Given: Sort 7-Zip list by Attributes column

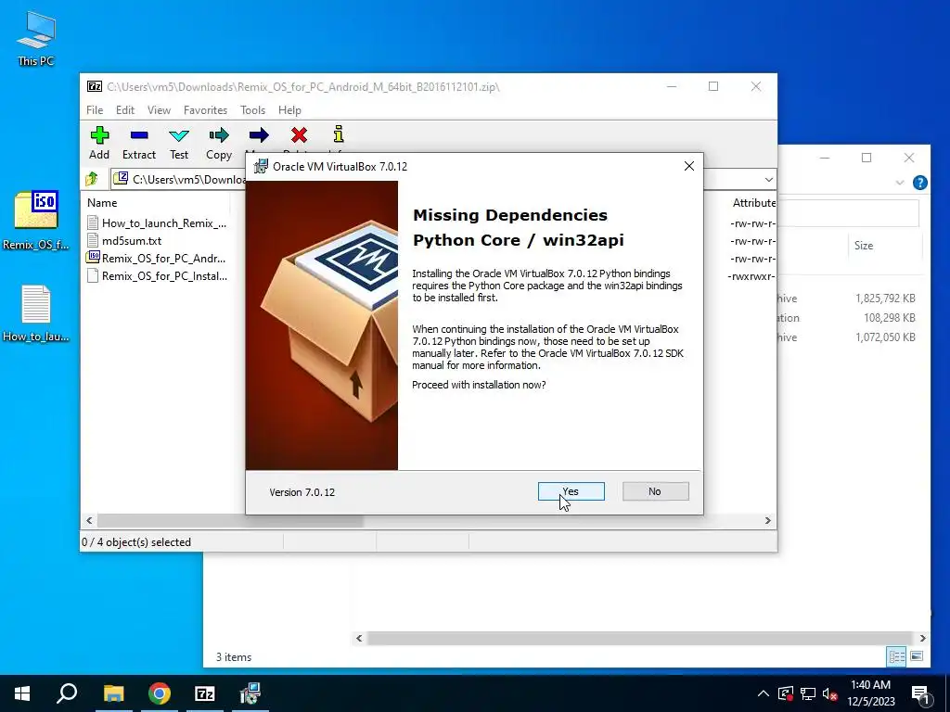Looking at the screenshot, I should (x=753, y=203).
